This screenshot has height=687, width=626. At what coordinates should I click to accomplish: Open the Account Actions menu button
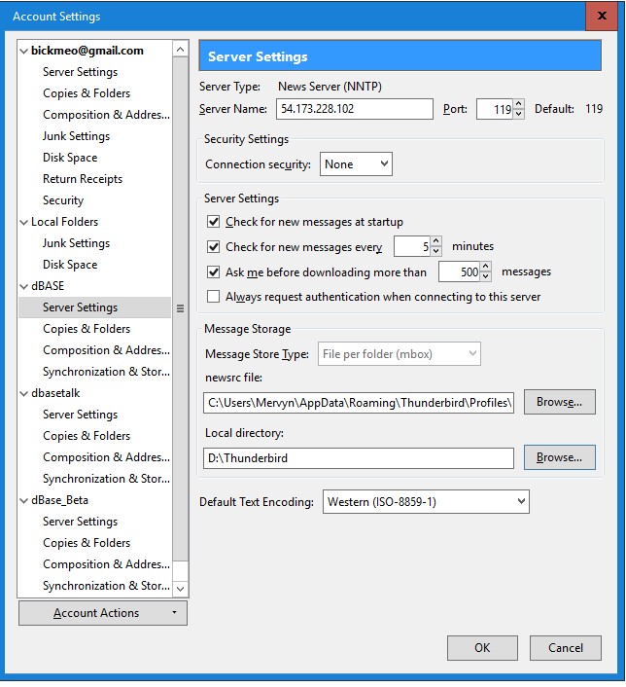(x=103, y=613)
